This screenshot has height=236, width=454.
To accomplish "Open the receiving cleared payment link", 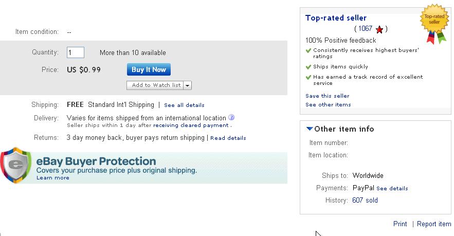I will click(x=191, y=125).
